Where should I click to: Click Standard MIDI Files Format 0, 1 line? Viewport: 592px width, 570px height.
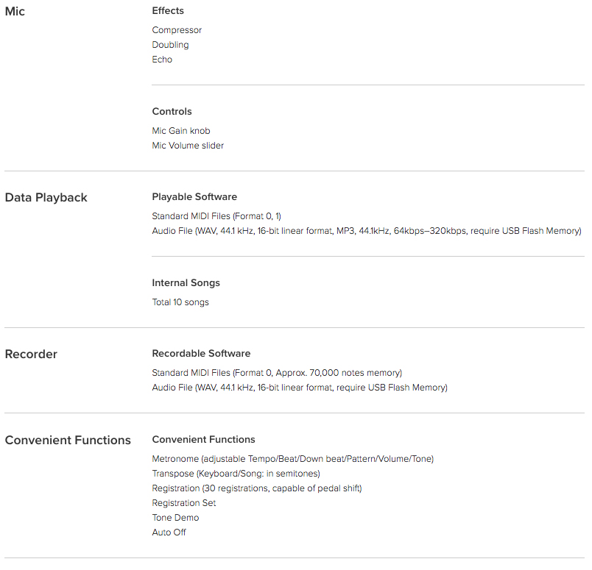216,216
